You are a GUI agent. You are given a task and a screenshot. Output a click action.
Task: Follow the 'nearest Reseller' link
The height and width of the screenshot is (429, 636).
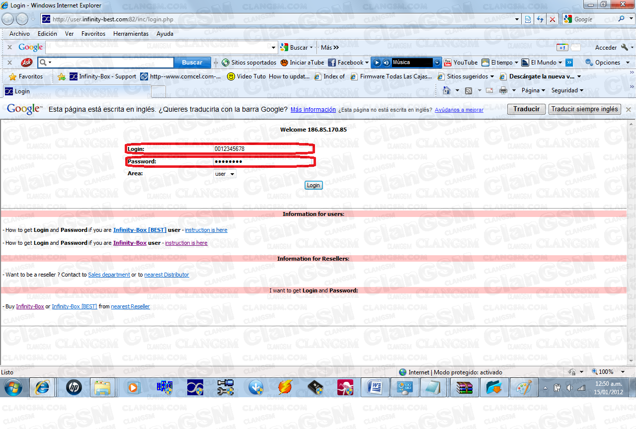130,306
